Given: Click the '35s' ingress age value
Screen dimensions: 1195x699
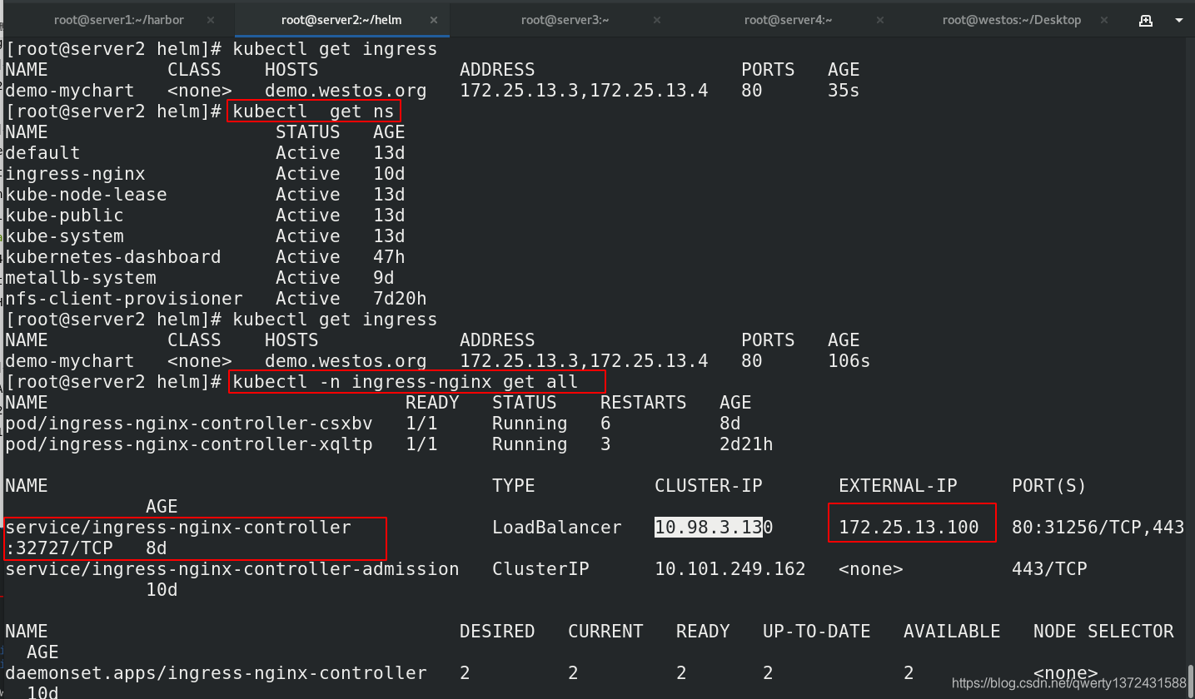Looking at the screenshot, I should point(844,91).
